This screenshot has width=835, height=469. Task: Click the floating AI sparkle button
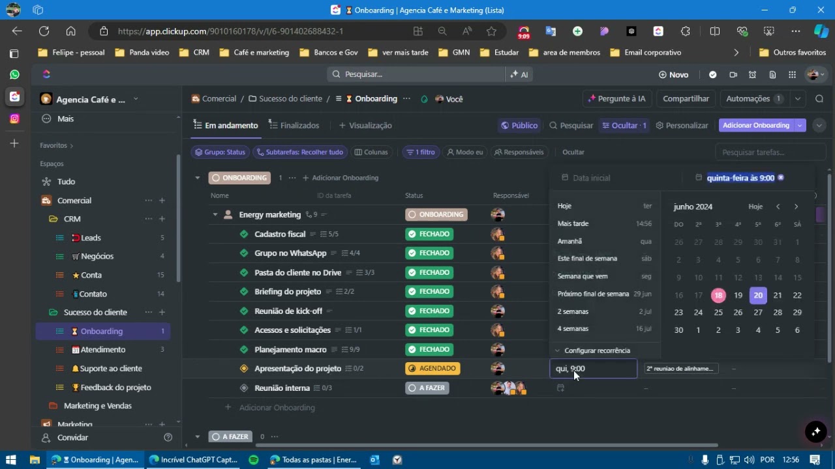(x=815, y=431)
